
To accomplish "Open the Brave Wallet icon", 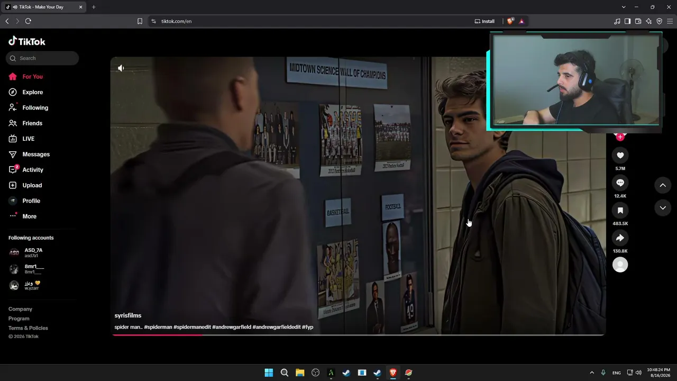I will tap(638, 21).
